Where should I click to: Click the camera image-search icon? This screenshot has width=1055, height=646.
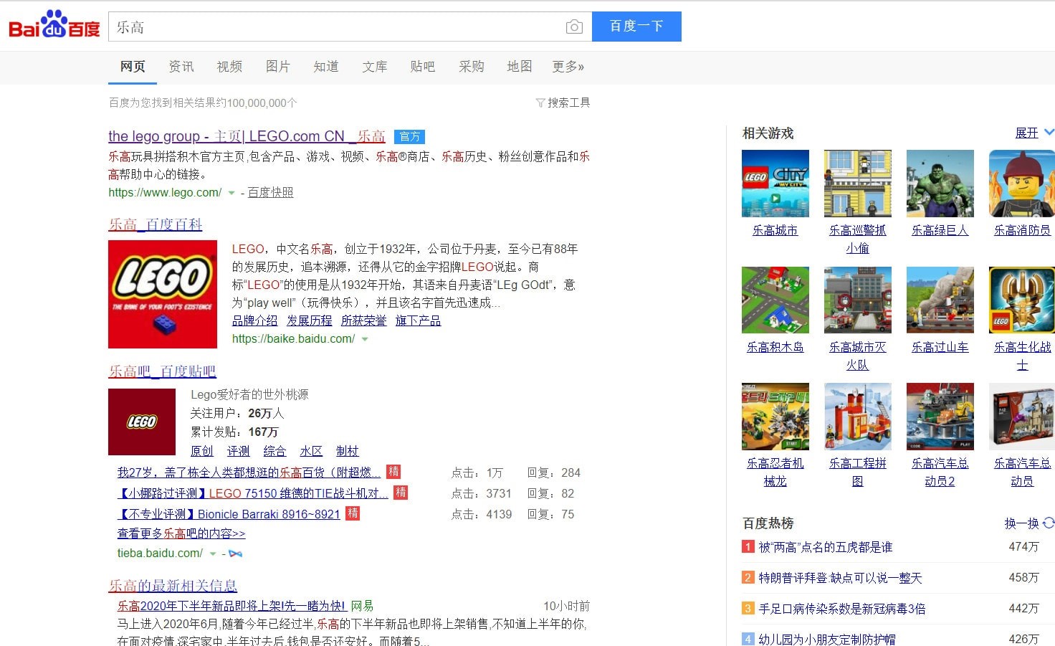coord(573,27)
